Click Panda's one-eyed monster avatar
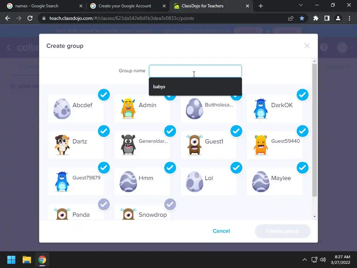Screen dimensions: 357x268 [x=62, y=214]
